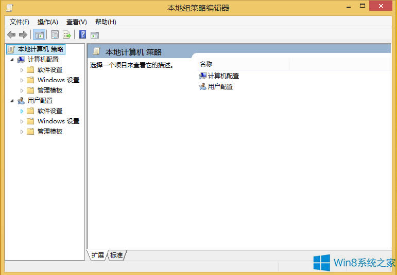The height and width of the screenshot is (275, 397).
Task: Click the 本地计算机 策略 scroll icon in tree
Action: coord(11,49)
